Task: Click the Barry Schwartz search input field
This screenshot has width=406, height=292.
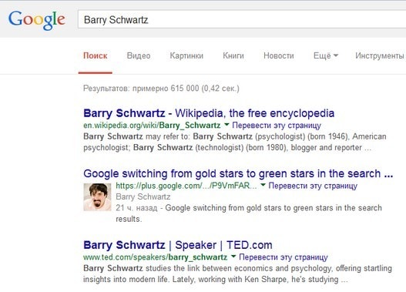Action: pos(242,20)
